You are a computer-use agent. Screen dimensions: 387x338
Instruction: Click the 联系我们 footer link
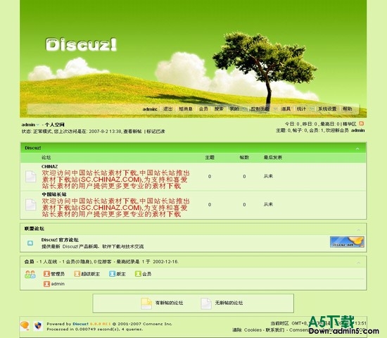pyautogui.click(x=274, y=330)
